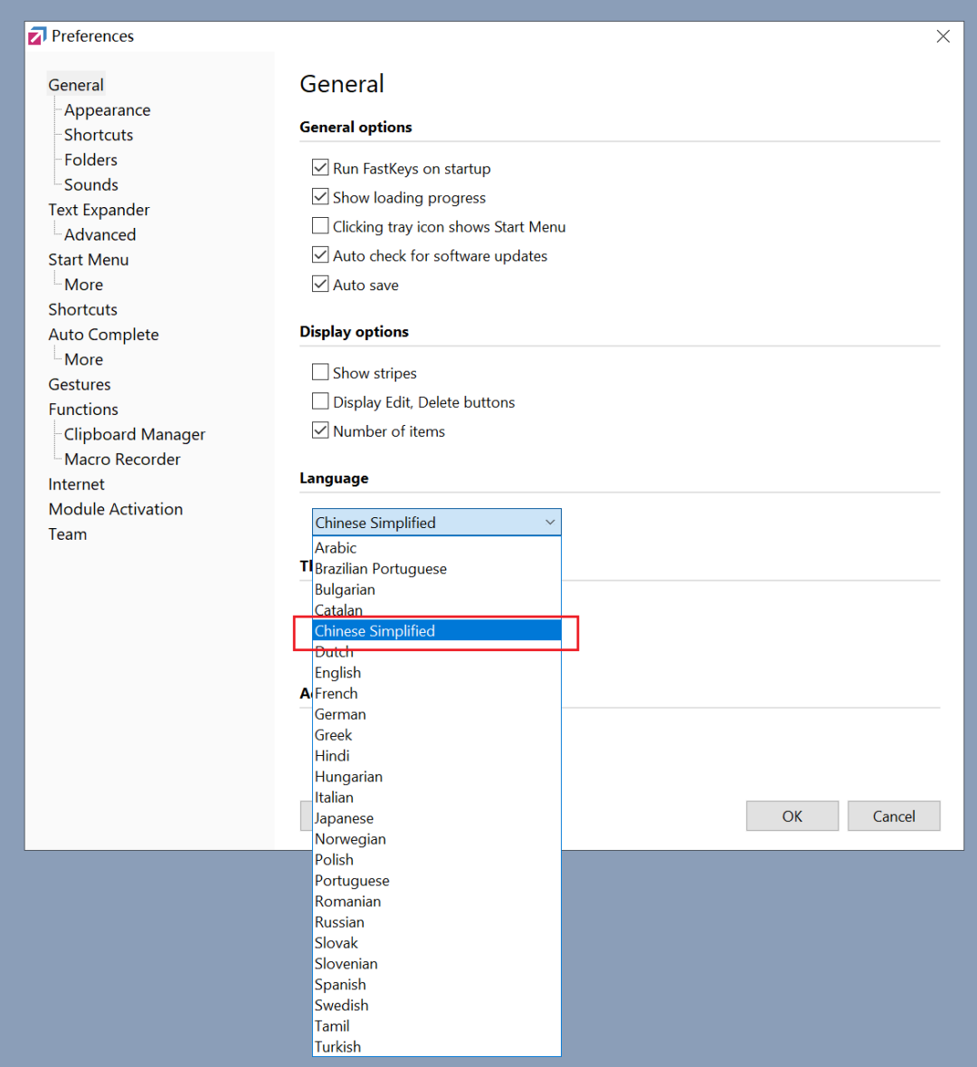Choose Swedish from language list
The image size is (977, 1067).
(436, 1006)
